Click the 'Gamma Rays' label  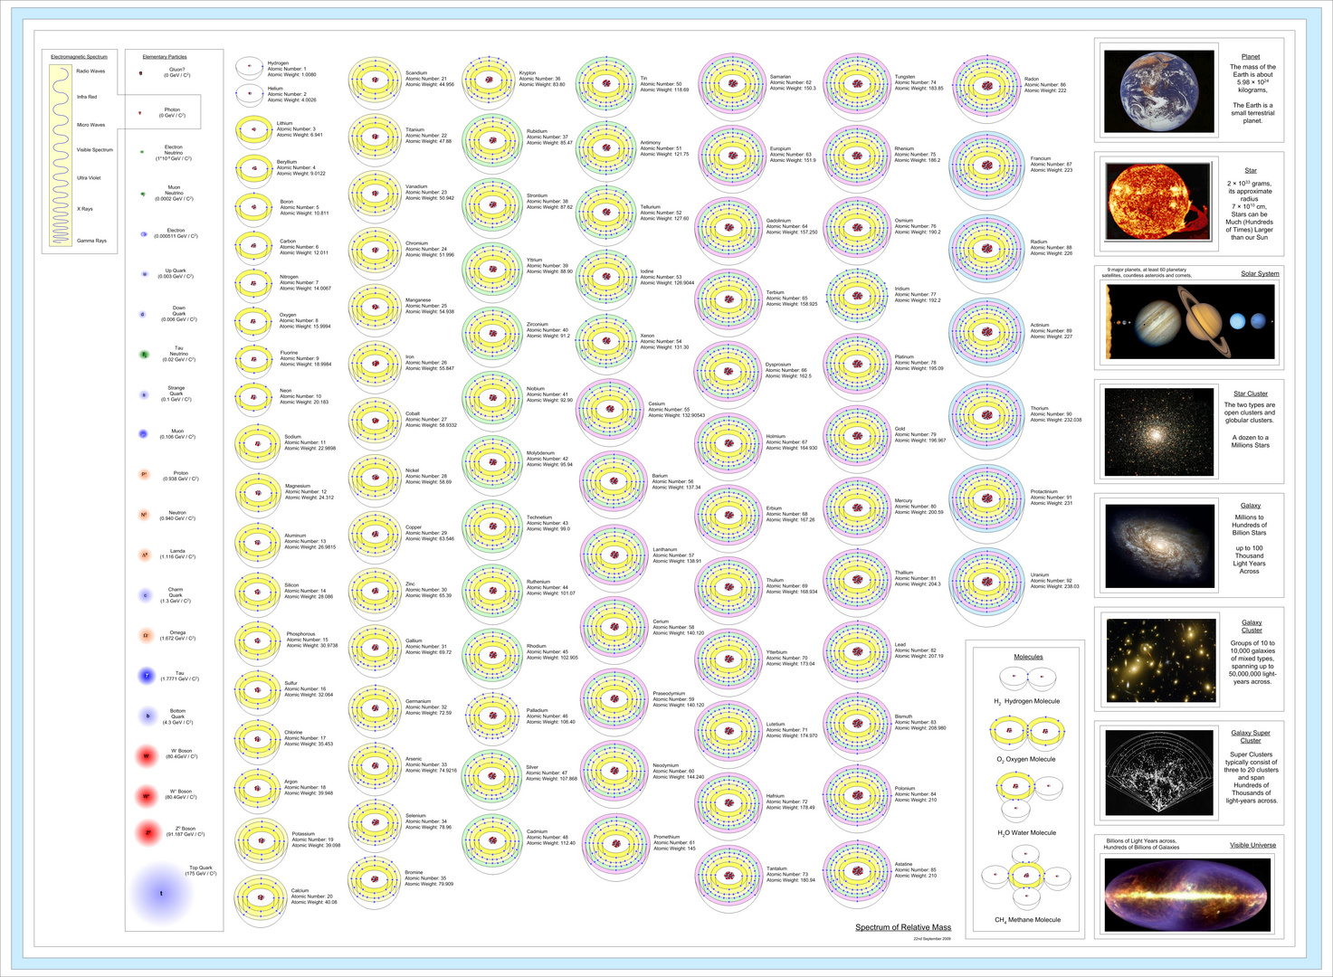pyautogui.click(x=91, y=241)
